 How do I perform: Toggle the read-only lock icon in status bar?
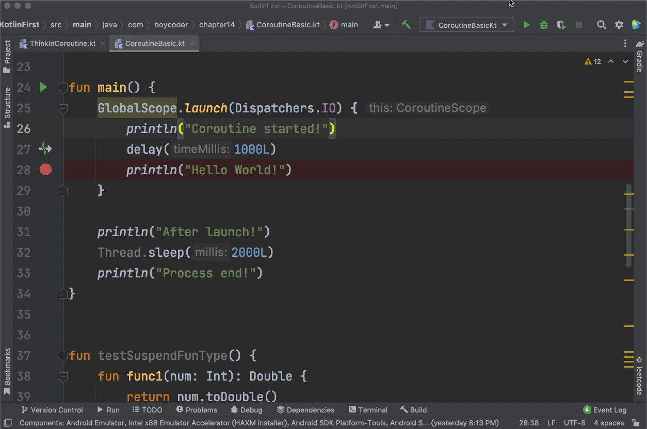click(x=635, y=423)
